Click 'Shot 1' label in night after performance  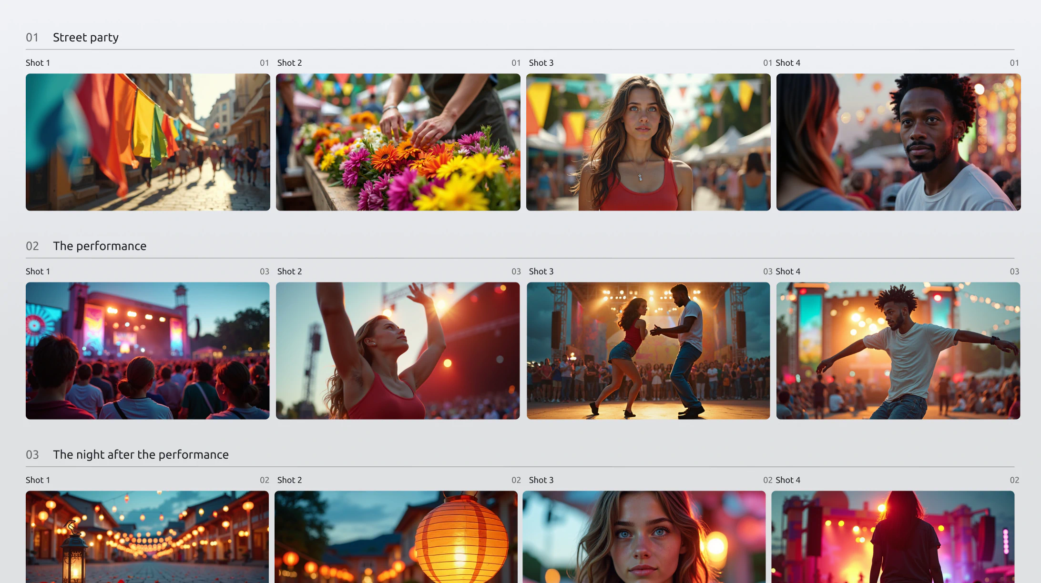pos(38,480)
